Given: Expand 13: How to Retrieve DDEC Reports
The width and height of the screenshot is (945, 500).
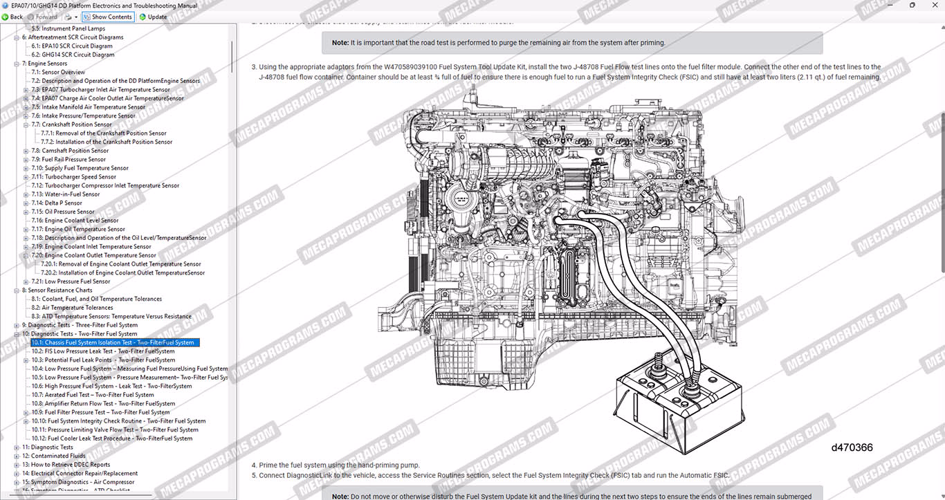Looking at the screenshot, I should click(17, 465).
